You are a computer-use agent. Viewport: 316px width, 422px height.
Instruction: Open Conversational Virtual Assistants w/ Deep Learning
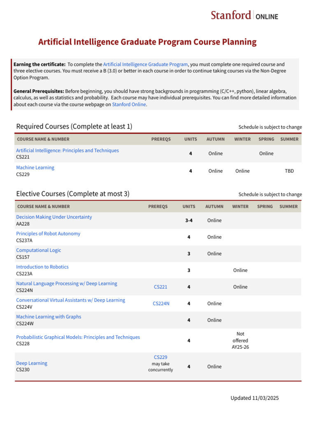click(x=71, y=300)
